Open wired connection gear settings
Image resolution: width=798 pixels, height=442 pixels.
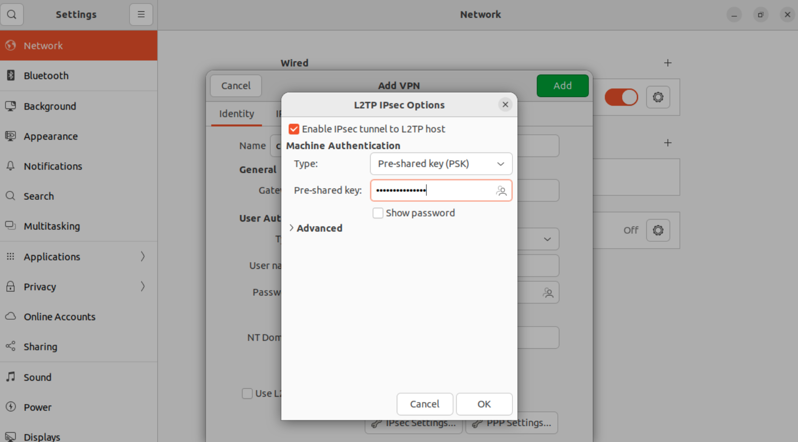coord(658,97)
